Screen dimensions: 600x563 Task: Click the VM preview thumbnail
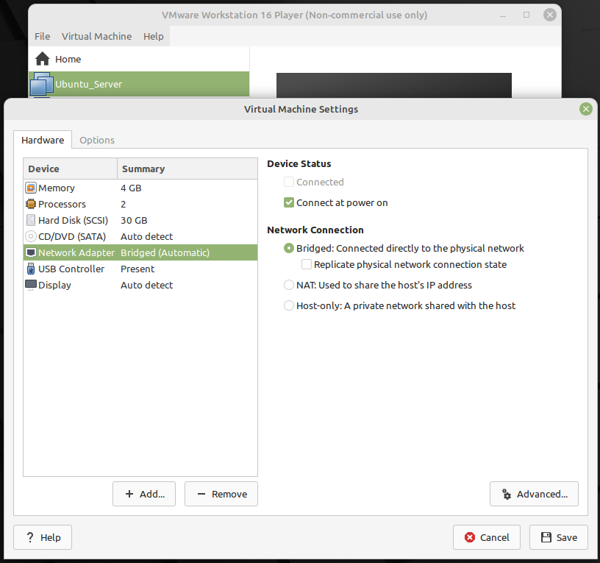[394, 85]
